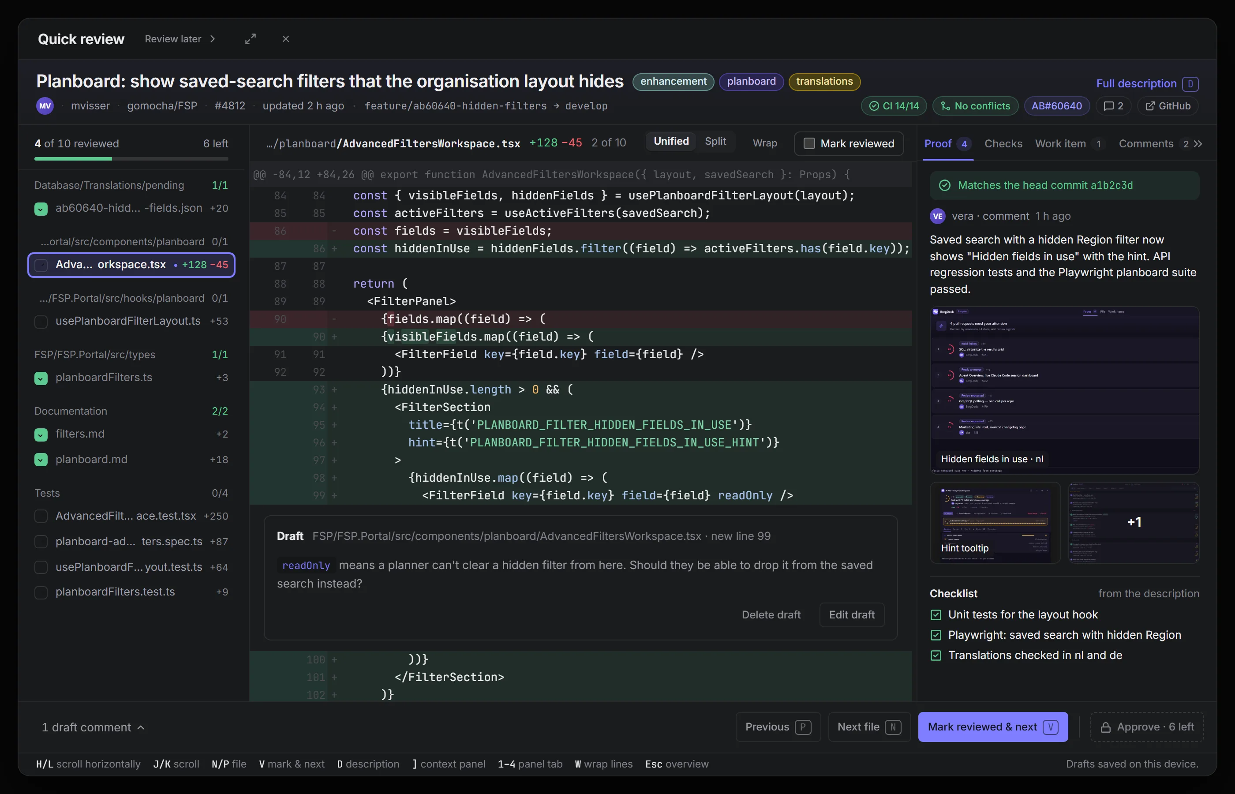Open Hidden fields in use screenshot thumbnail

[1064, 390]
